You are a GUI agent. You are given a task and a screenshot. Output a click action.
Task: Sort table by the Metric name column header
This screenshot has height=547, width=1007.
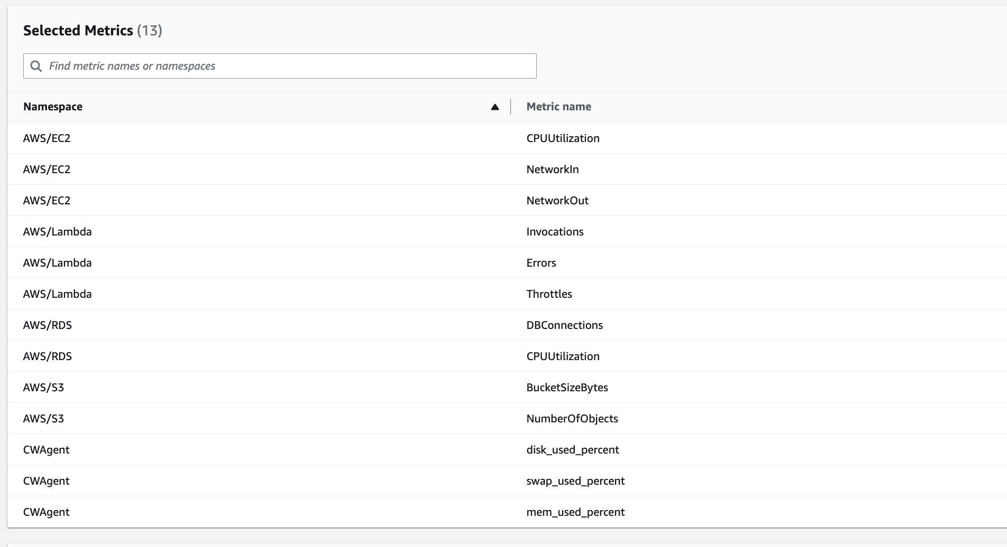tap(558, 107)
